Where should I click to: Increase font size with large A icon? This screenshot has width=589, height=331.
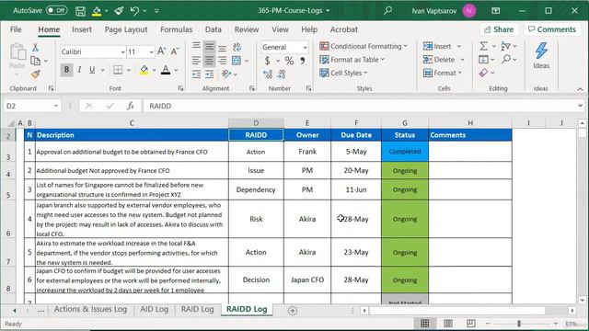click(161, 51)
